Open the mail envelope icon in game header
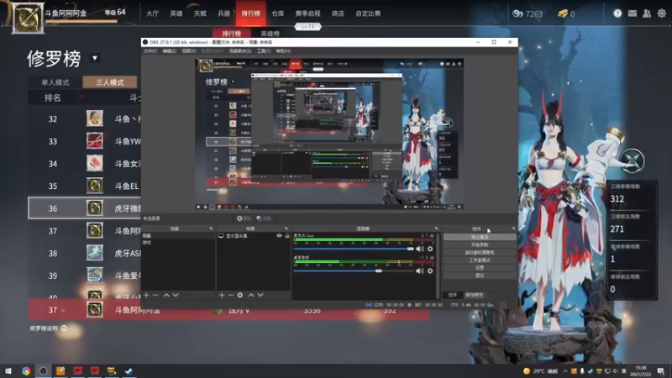 pos(633,13)
